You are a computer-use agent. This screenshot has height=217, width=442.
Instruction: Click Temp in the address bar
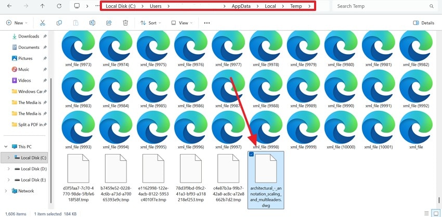coord(296,6)
